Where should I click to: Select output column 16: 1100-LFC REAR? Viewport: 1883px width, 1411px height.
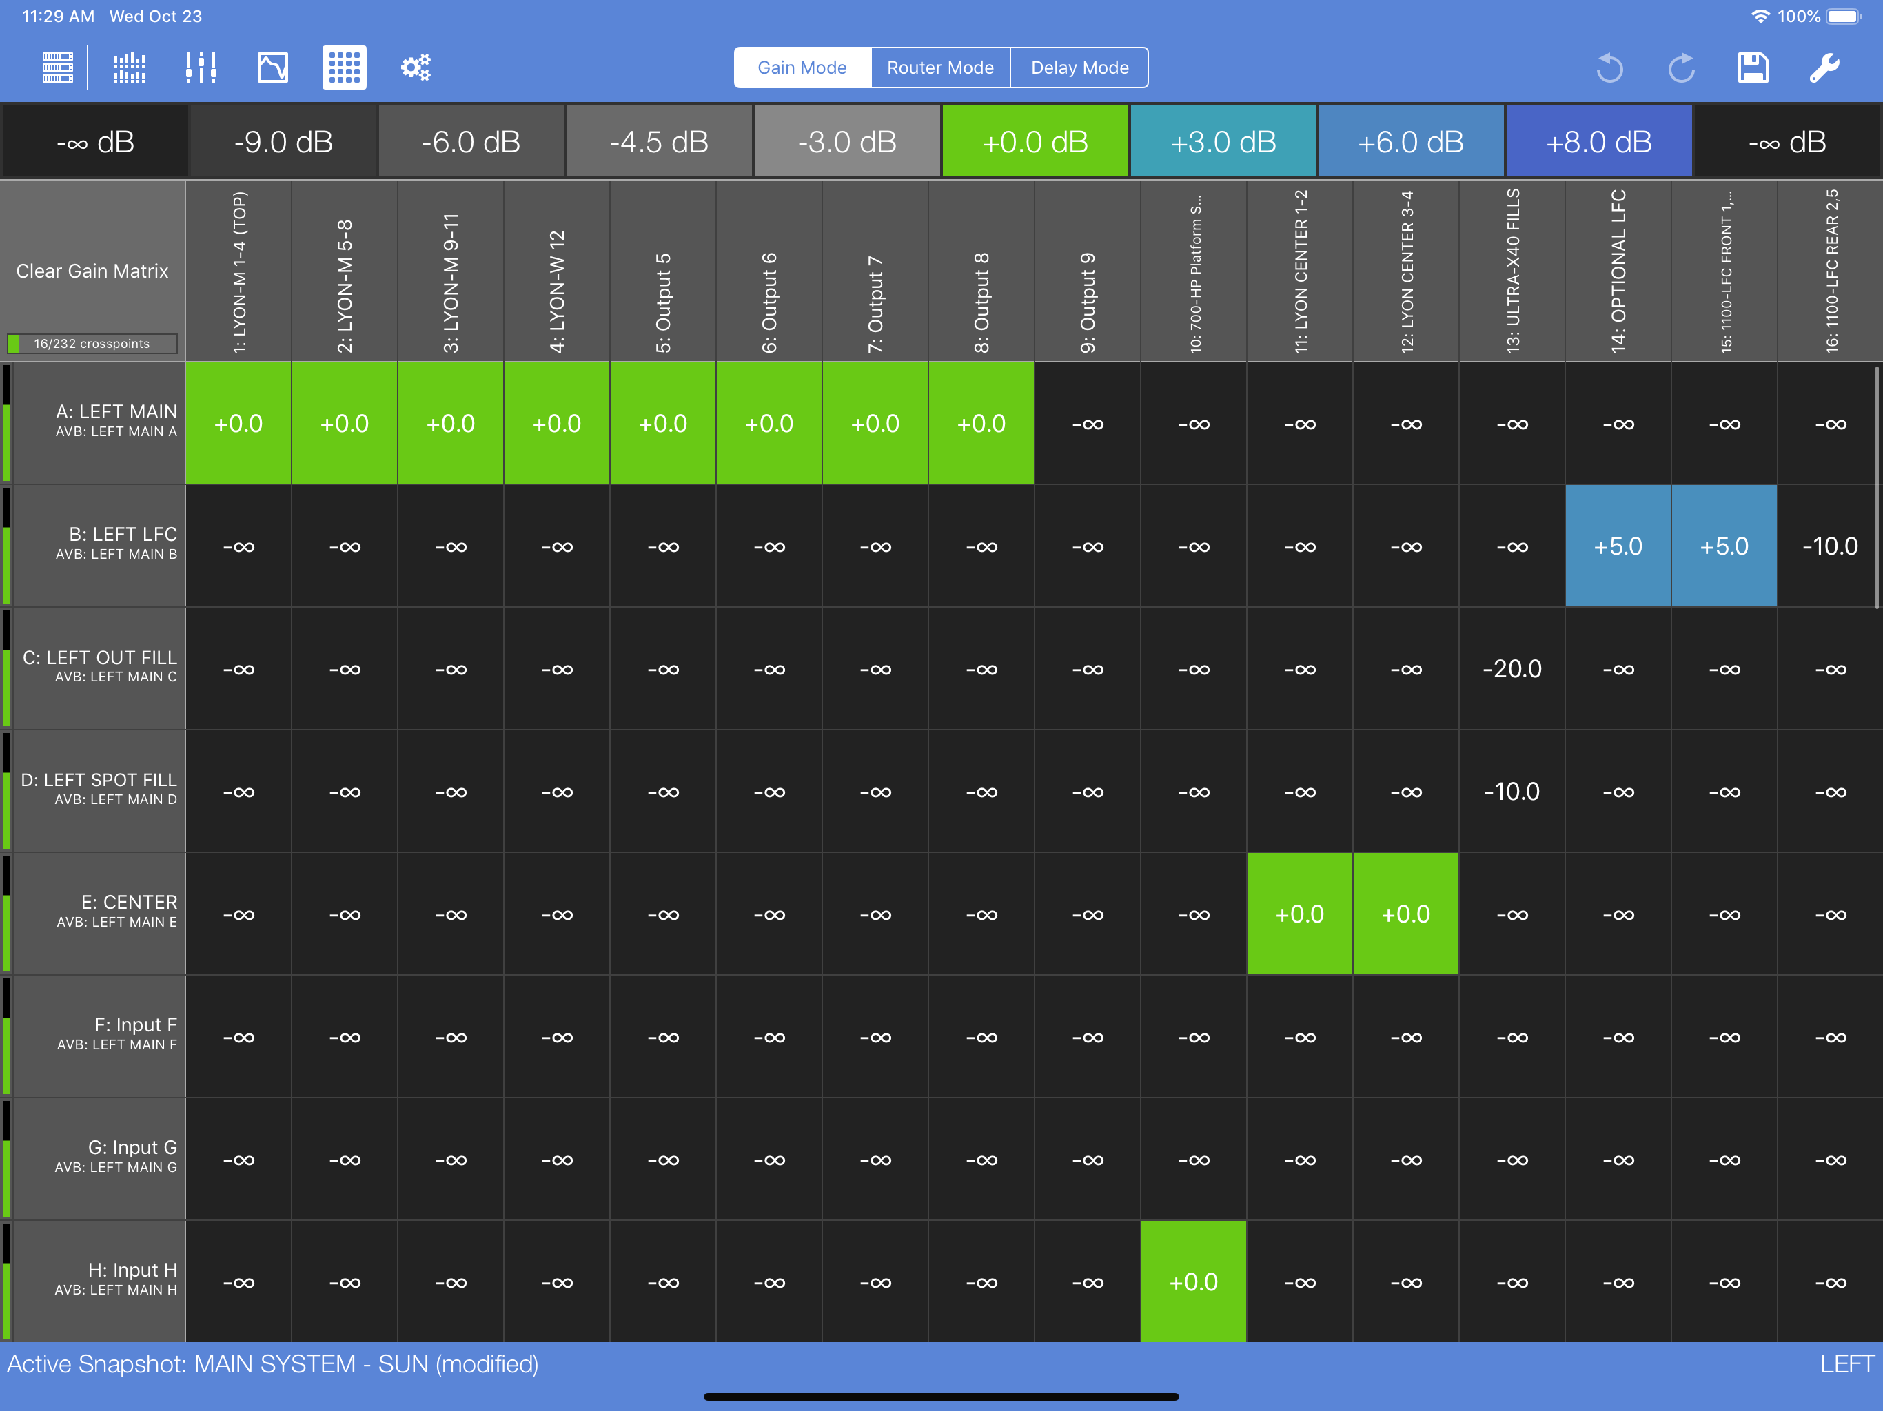1830,271
